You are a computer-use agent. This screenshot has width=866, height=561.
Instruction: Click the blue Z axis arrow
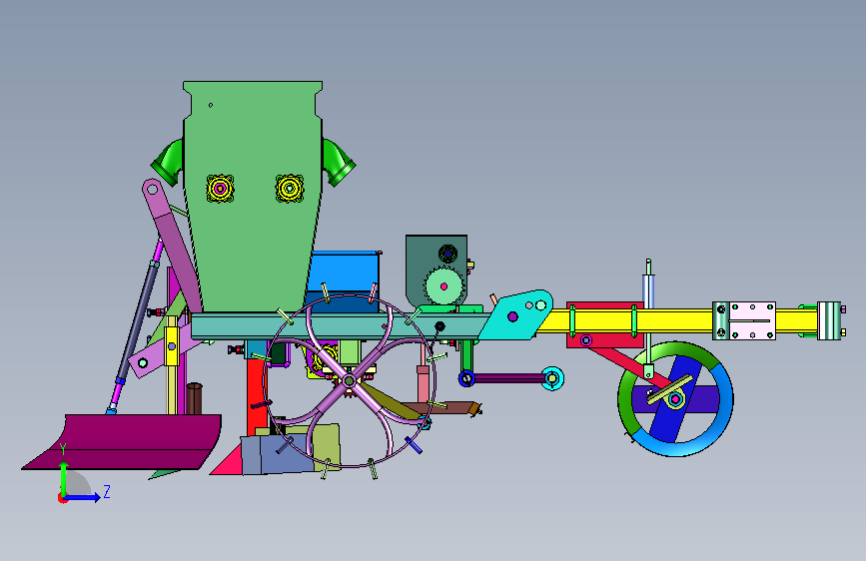click(x=84, y=497)
